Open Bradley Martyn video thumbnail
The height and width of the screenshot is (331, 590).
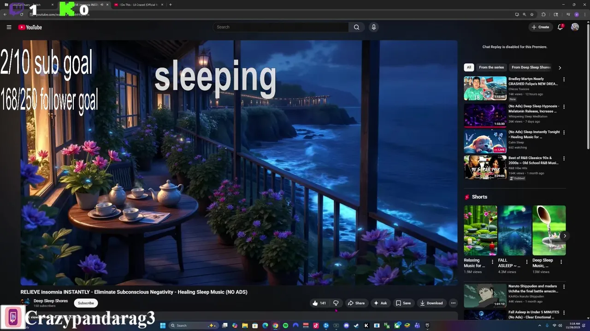tap(485, 88)
